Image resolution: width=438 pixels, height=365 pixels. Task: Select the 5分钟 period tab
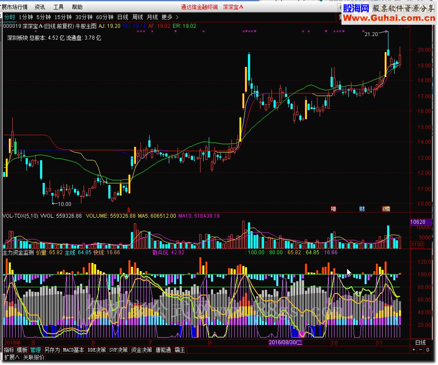43,17
